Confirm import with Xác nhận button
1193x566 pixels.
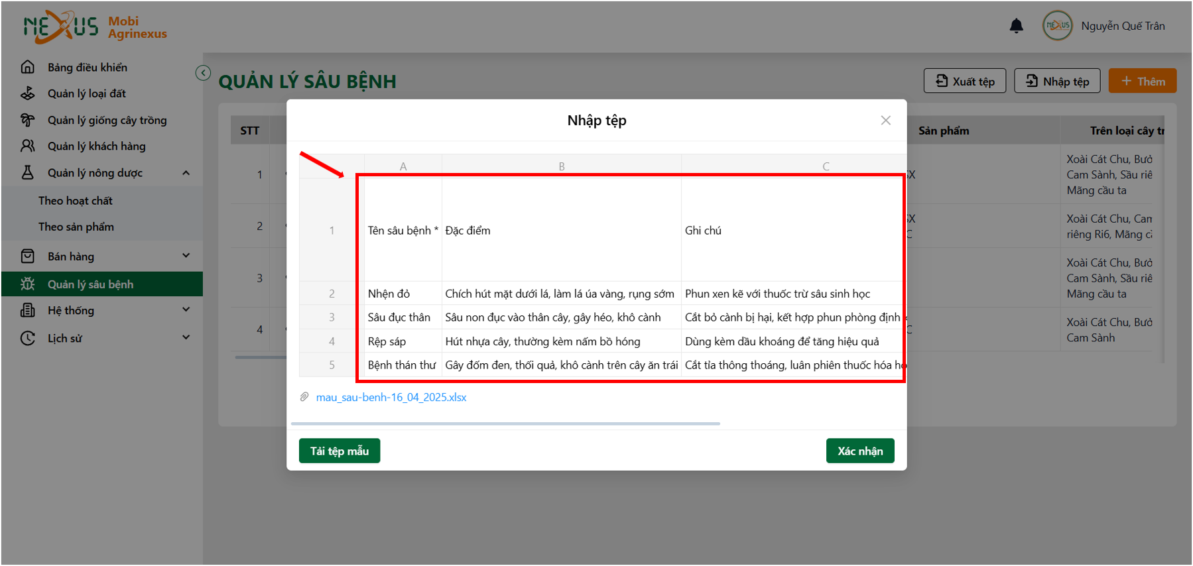(x=860, y=451)
